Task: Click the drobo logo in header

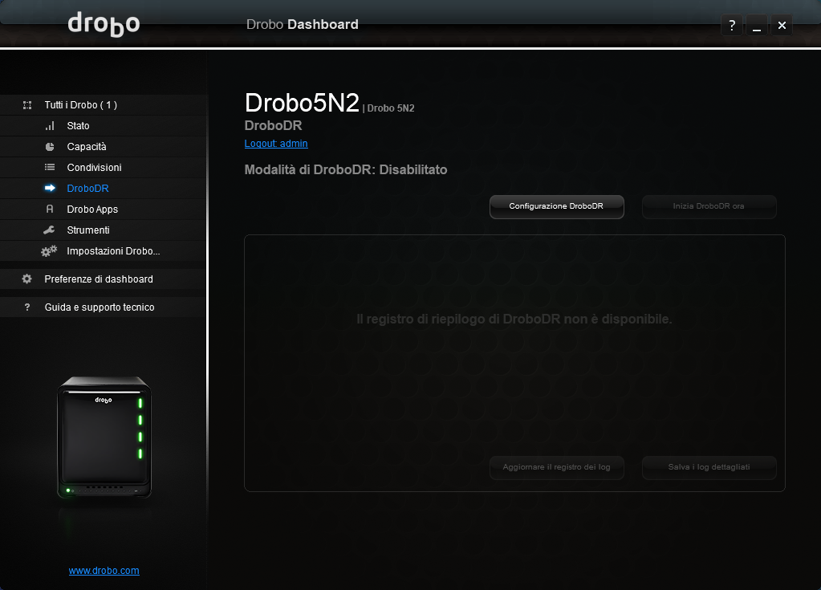Action: tap(104, 24)
